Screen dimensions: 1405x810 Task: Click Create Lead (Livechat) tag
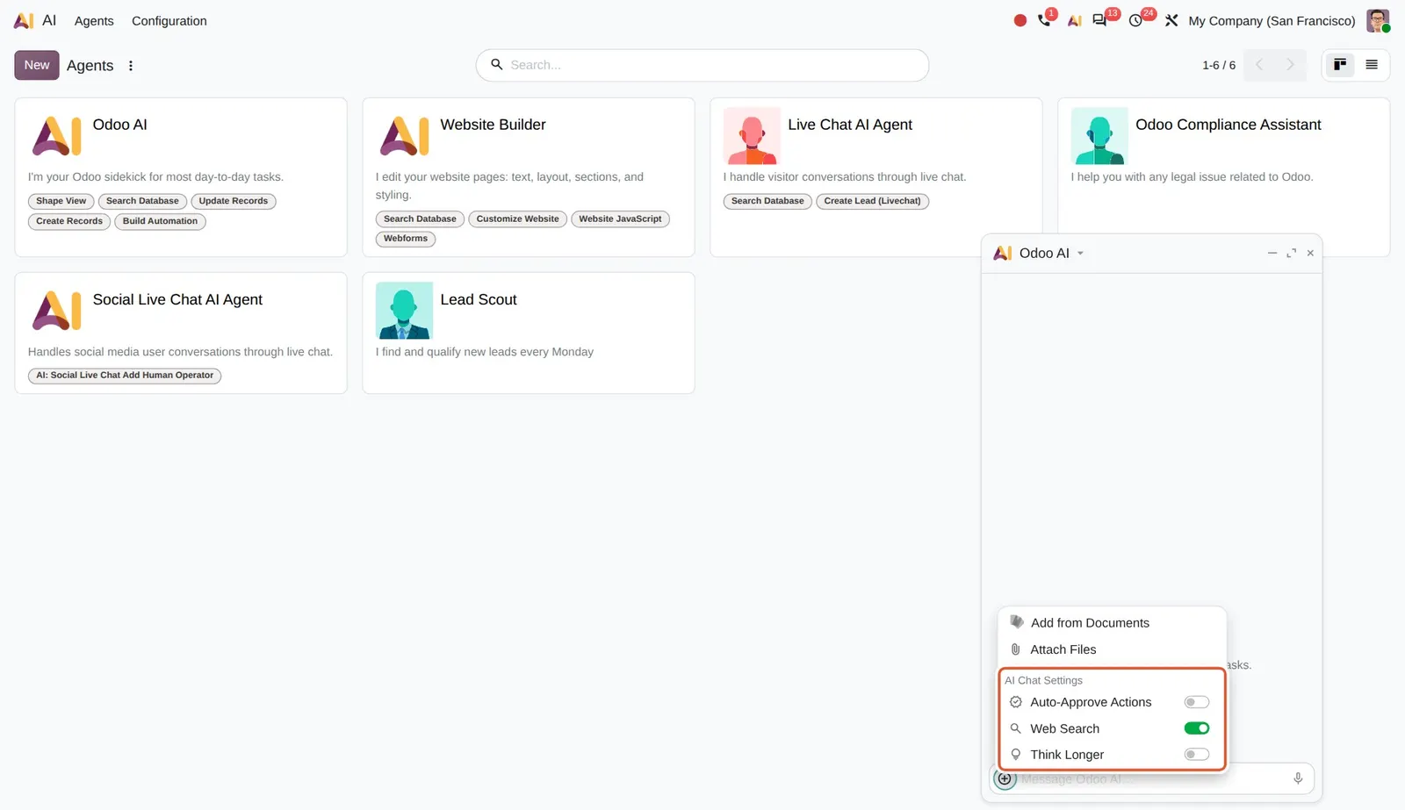point(872,201)
